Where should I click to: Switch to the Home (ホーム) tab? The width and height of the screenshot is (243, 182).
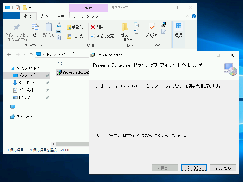click(28, 16)
